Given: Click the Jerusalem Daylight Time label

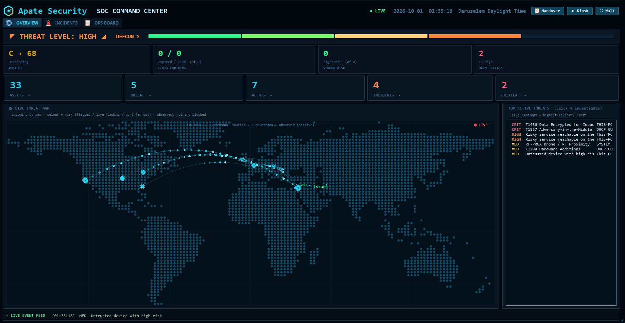Looking at the screenshot, I should click(492, 11).
